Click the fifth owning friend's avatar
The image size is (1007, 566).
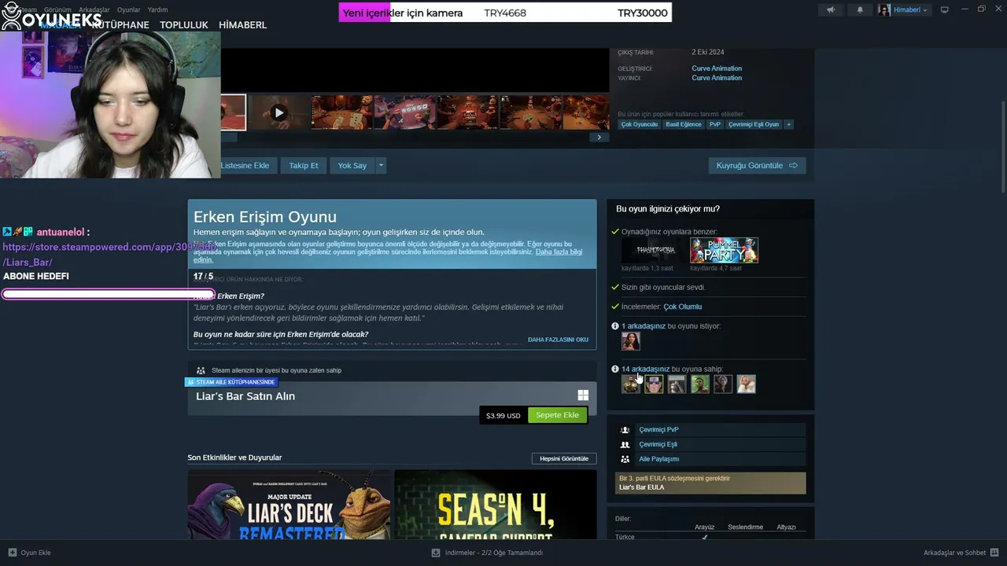click(x=723, y=384)
